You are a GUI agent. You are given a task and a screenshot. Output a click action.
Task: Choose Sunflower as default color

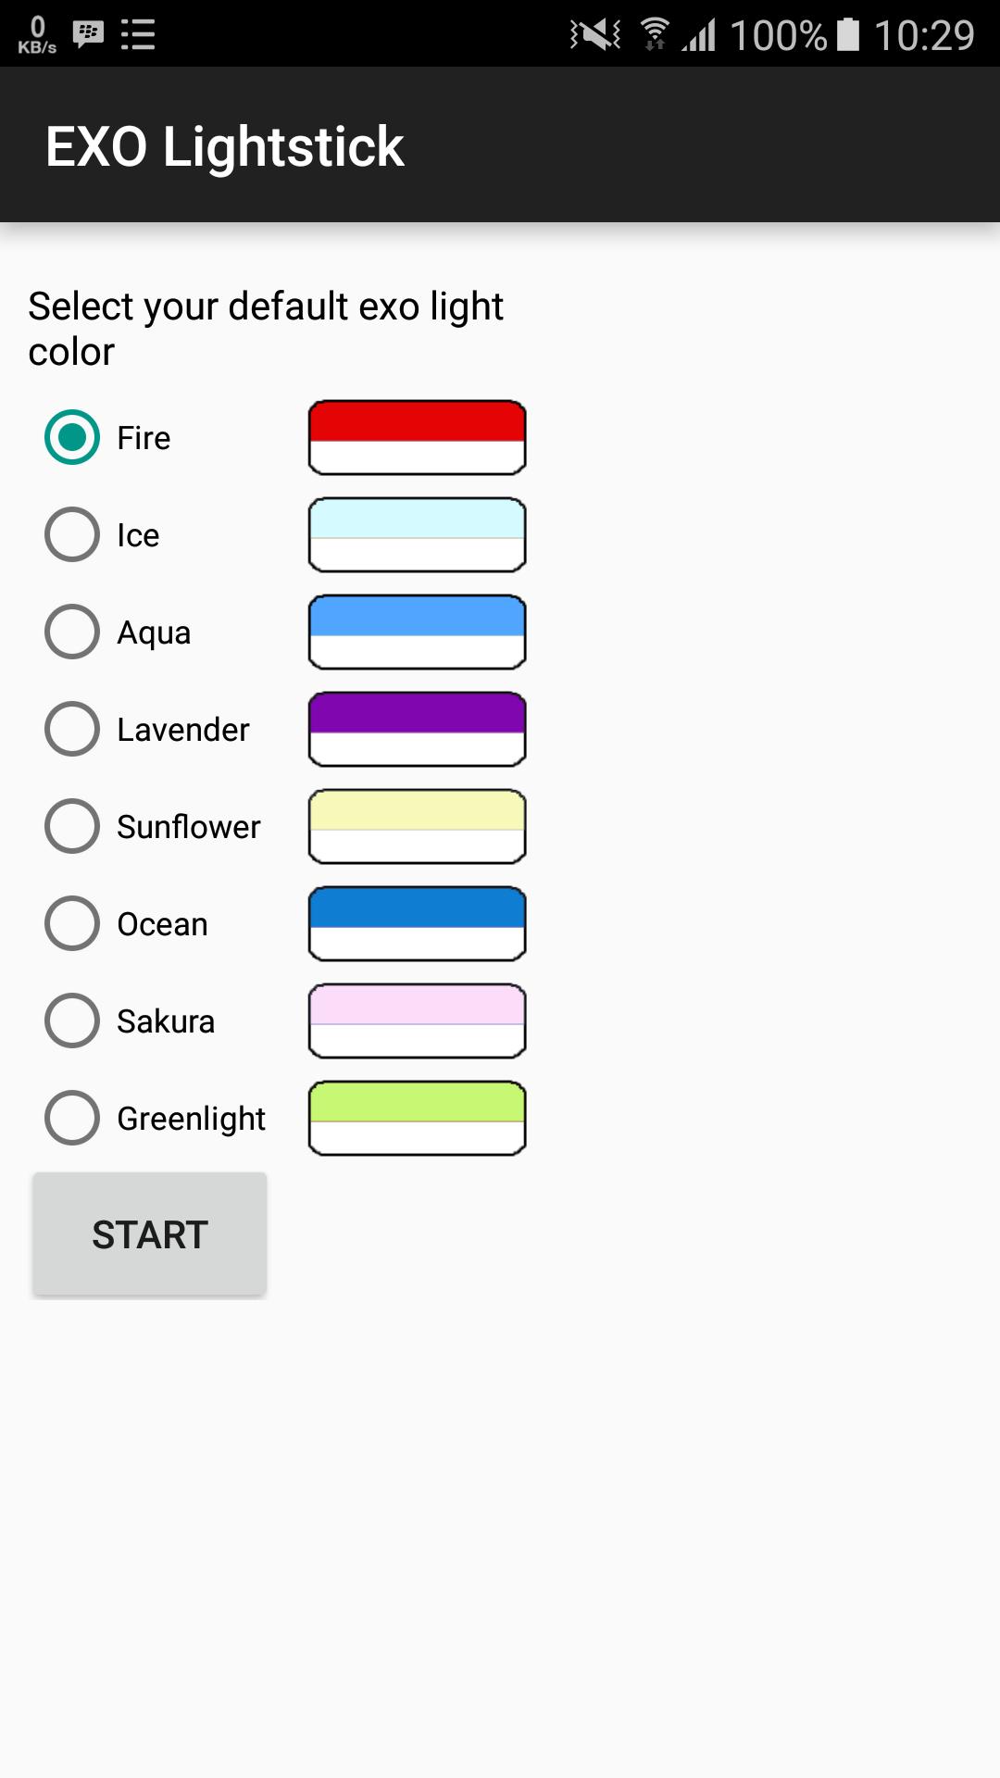pos(72,826)
